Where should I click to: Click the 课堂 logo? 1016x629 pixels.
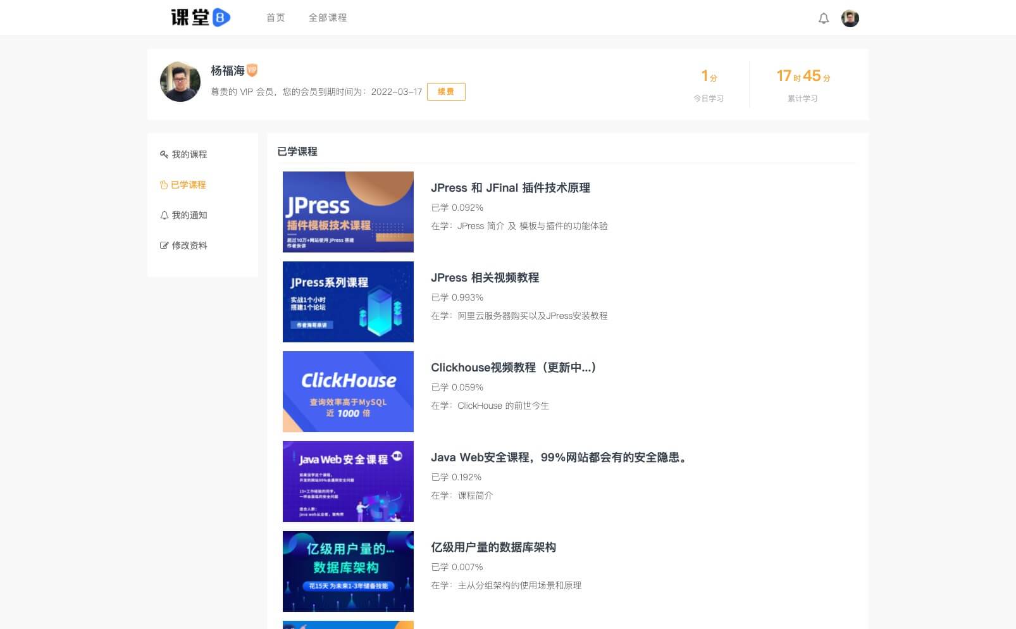tap(201, 18)
